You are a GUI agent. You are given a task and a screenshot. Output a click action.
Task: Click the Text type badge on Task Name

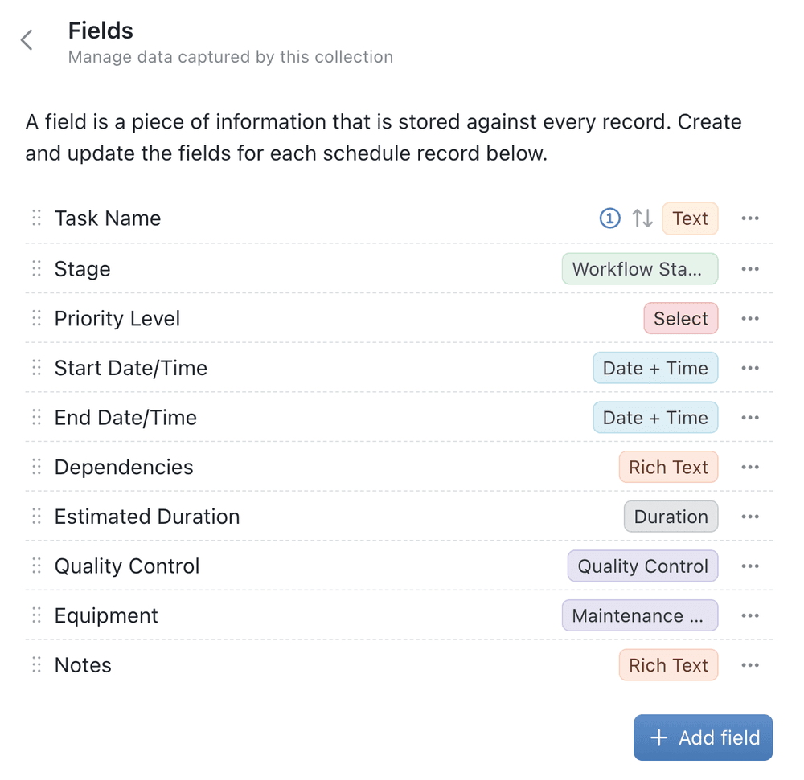pyautogui.click(x=690, y=218)
